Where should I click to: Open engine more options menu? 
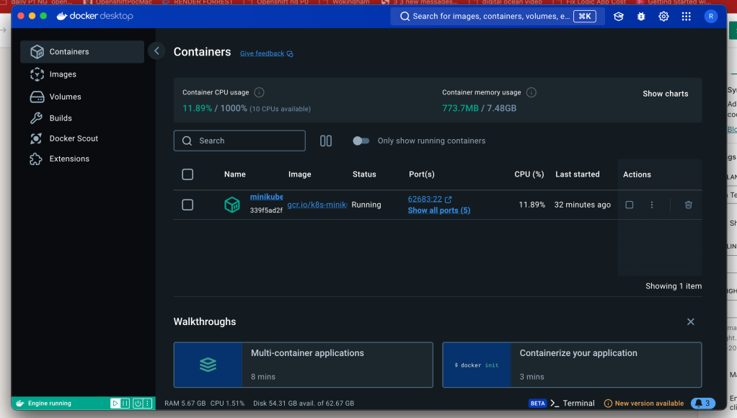click(147, 404)
